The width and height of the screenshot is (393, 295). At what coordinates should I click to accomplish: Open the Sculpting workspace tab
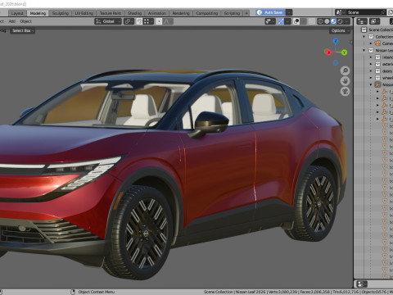(61, 13)
